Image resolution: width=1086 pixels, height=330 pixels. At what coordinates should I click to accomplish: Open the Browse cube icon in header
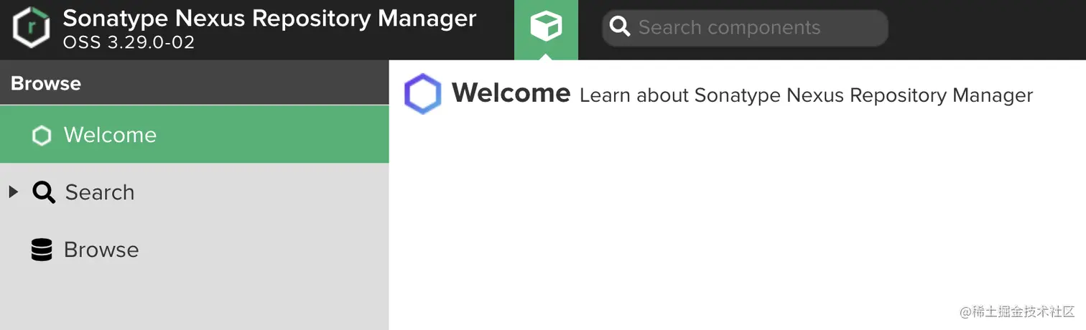546,29
